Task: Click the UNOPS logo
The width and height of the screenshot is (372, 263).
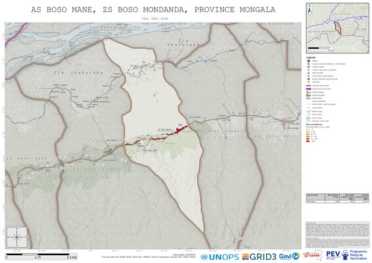Action: pyautogui.click(x=220, y=257)
